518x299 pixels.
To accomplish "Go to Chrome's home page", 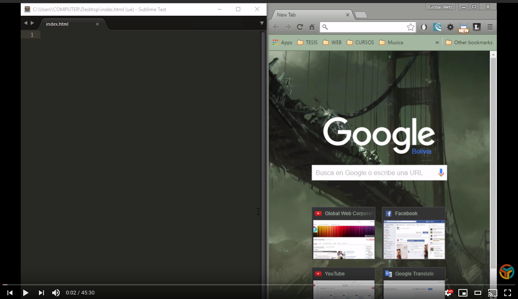I will pyautogui.click(x=312, y=27).
